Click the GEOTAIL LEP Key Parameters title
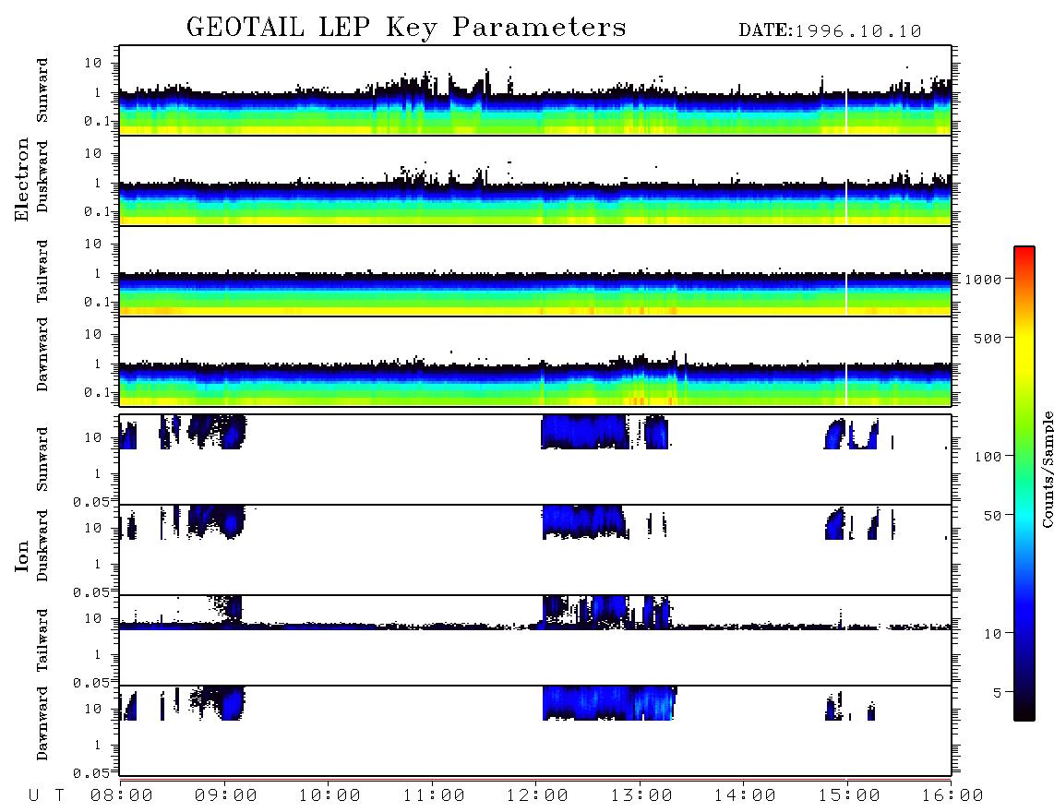Viewport: 1054px width, 812px height. [406, 28]
